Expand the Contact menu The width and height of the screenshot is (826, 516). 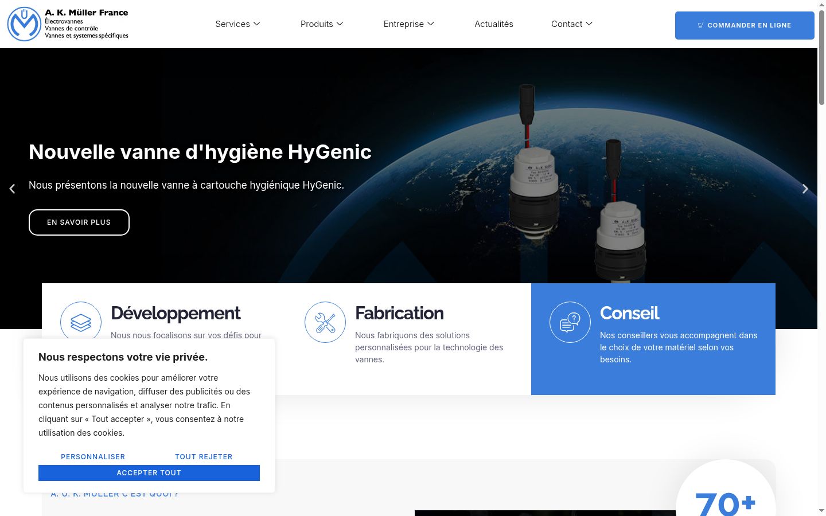pos(572,24)
